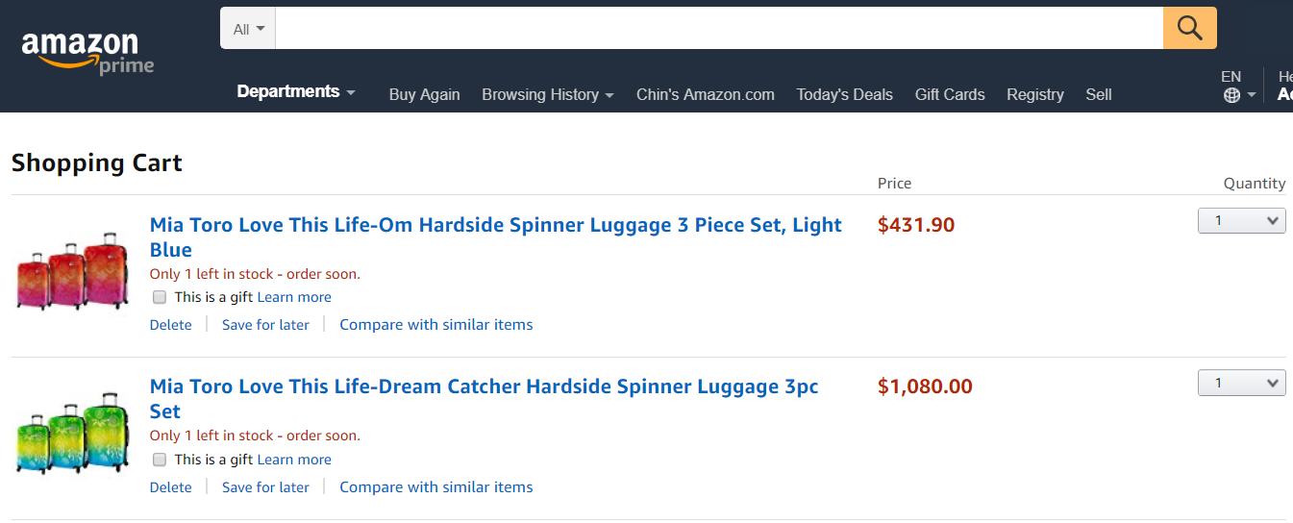Save the Dream Catcher set for later
Screen dimensions: 1293x523
265,487
